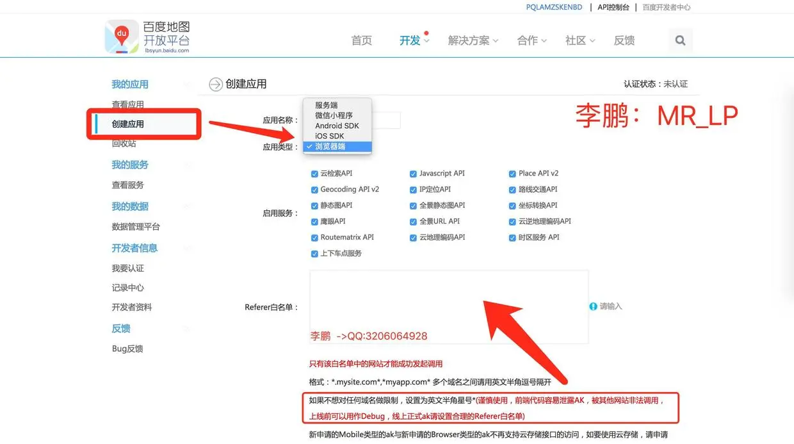Open the 首页 navigation tab
The width and height of the screenshot is (794, 444).
(x=362, y=40)
